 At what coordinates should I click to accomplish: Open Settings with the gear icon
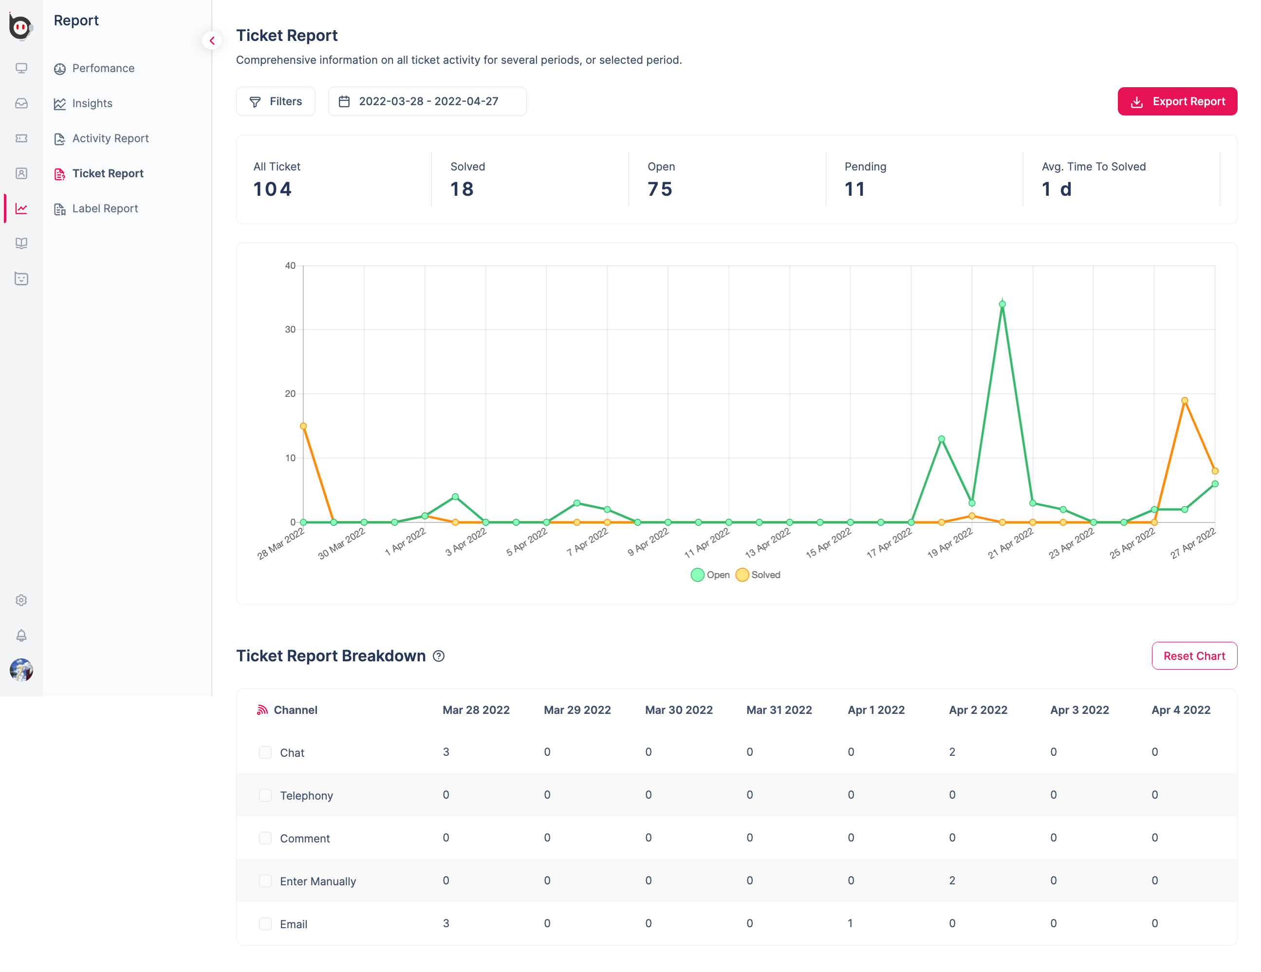pyautogui.click(x=21, y=600)
